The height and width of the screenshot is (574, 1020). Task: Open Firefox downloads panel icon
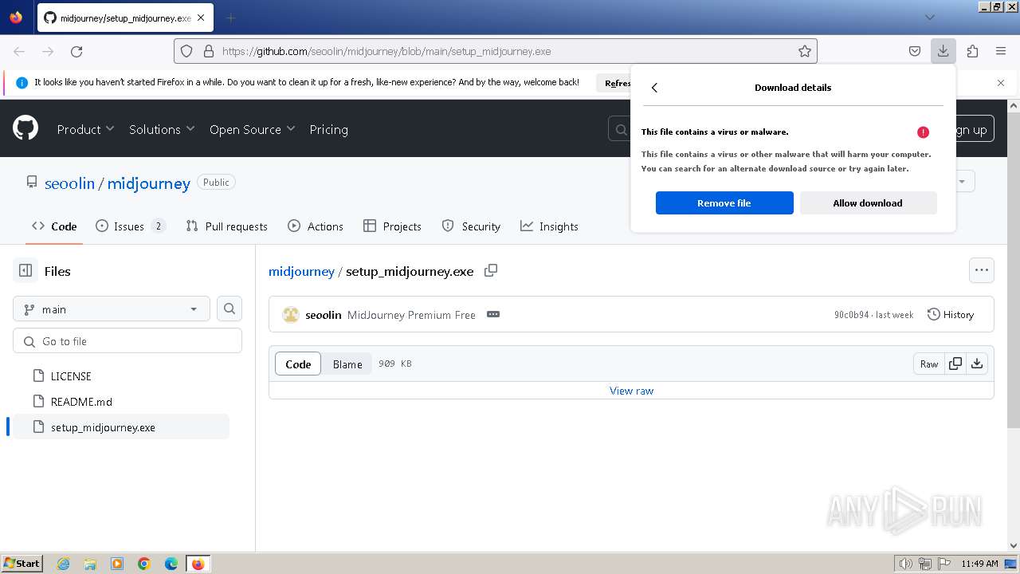(943, 51)
